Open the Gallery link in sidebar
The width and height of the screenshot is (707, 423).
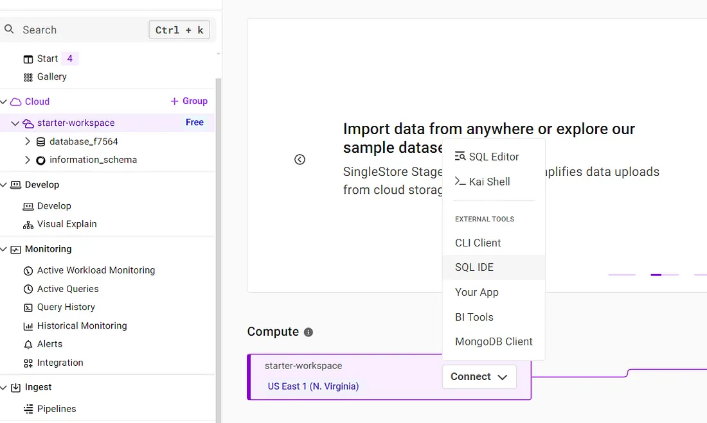(x=52, y=77)
